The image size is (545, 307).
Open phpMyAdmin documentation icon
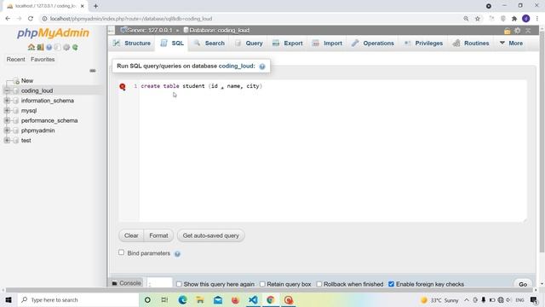pos(49,48)
